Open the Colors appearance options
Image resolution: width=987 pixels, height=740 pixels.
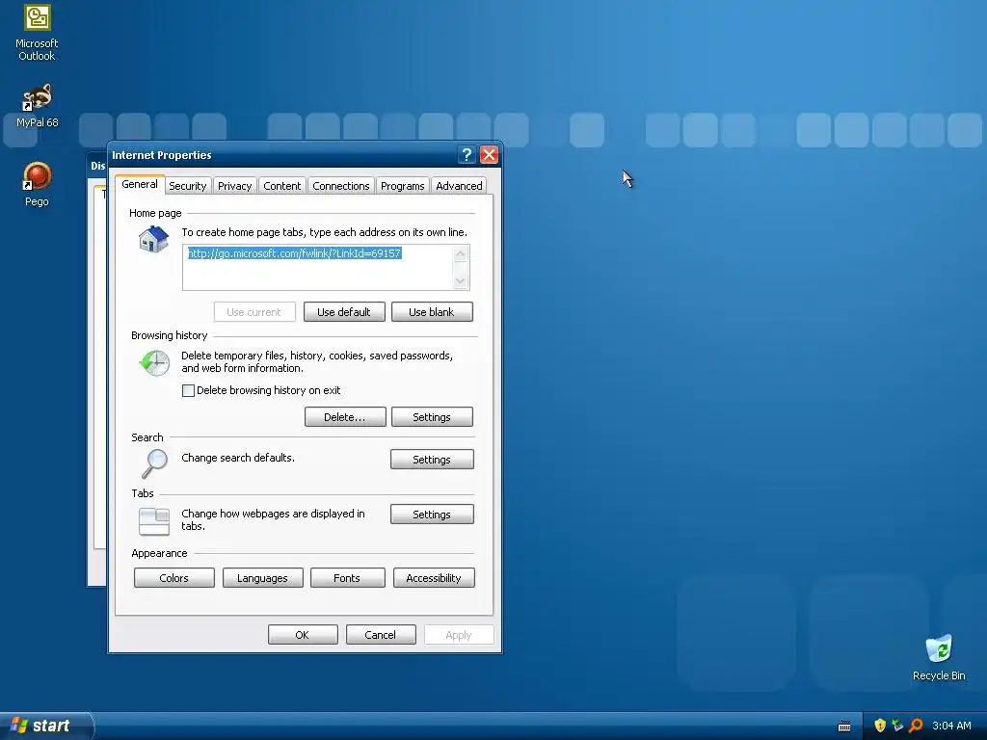pos(173,578)
